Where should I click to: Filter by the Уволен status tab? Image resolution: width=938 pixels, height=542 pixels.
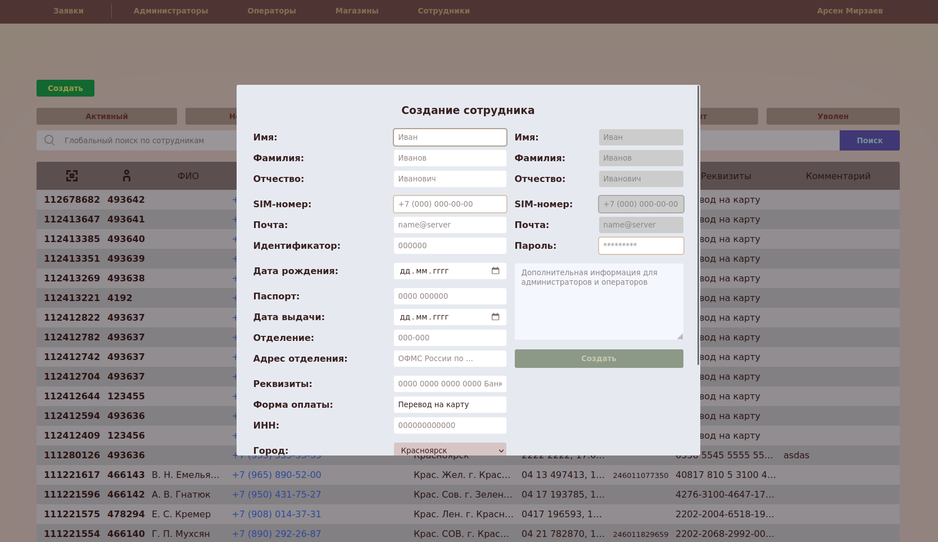[832, 116]
